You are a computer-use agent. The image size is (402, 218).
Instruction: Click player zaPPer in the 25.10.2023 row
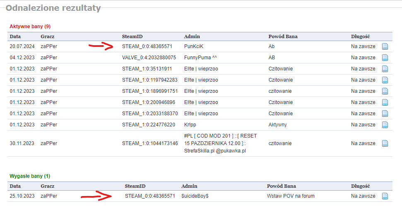click(x=49, y=196)
